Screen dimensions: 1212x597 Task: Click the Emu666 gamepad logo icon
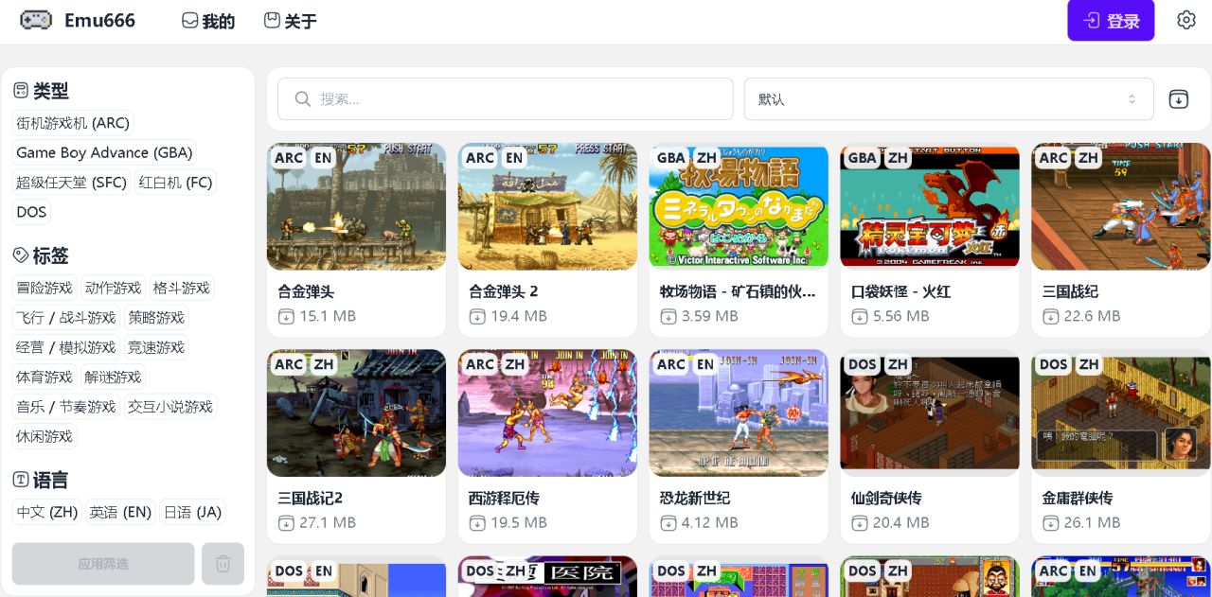(36, 20)
